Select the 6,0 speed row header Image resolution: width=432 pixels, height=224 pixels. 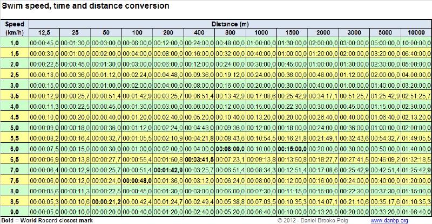pyautogui.click(x=15, y=149)
